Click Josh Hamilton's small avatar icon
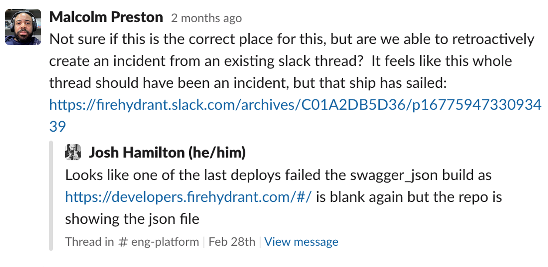548x267 pixels. point(73,152)
